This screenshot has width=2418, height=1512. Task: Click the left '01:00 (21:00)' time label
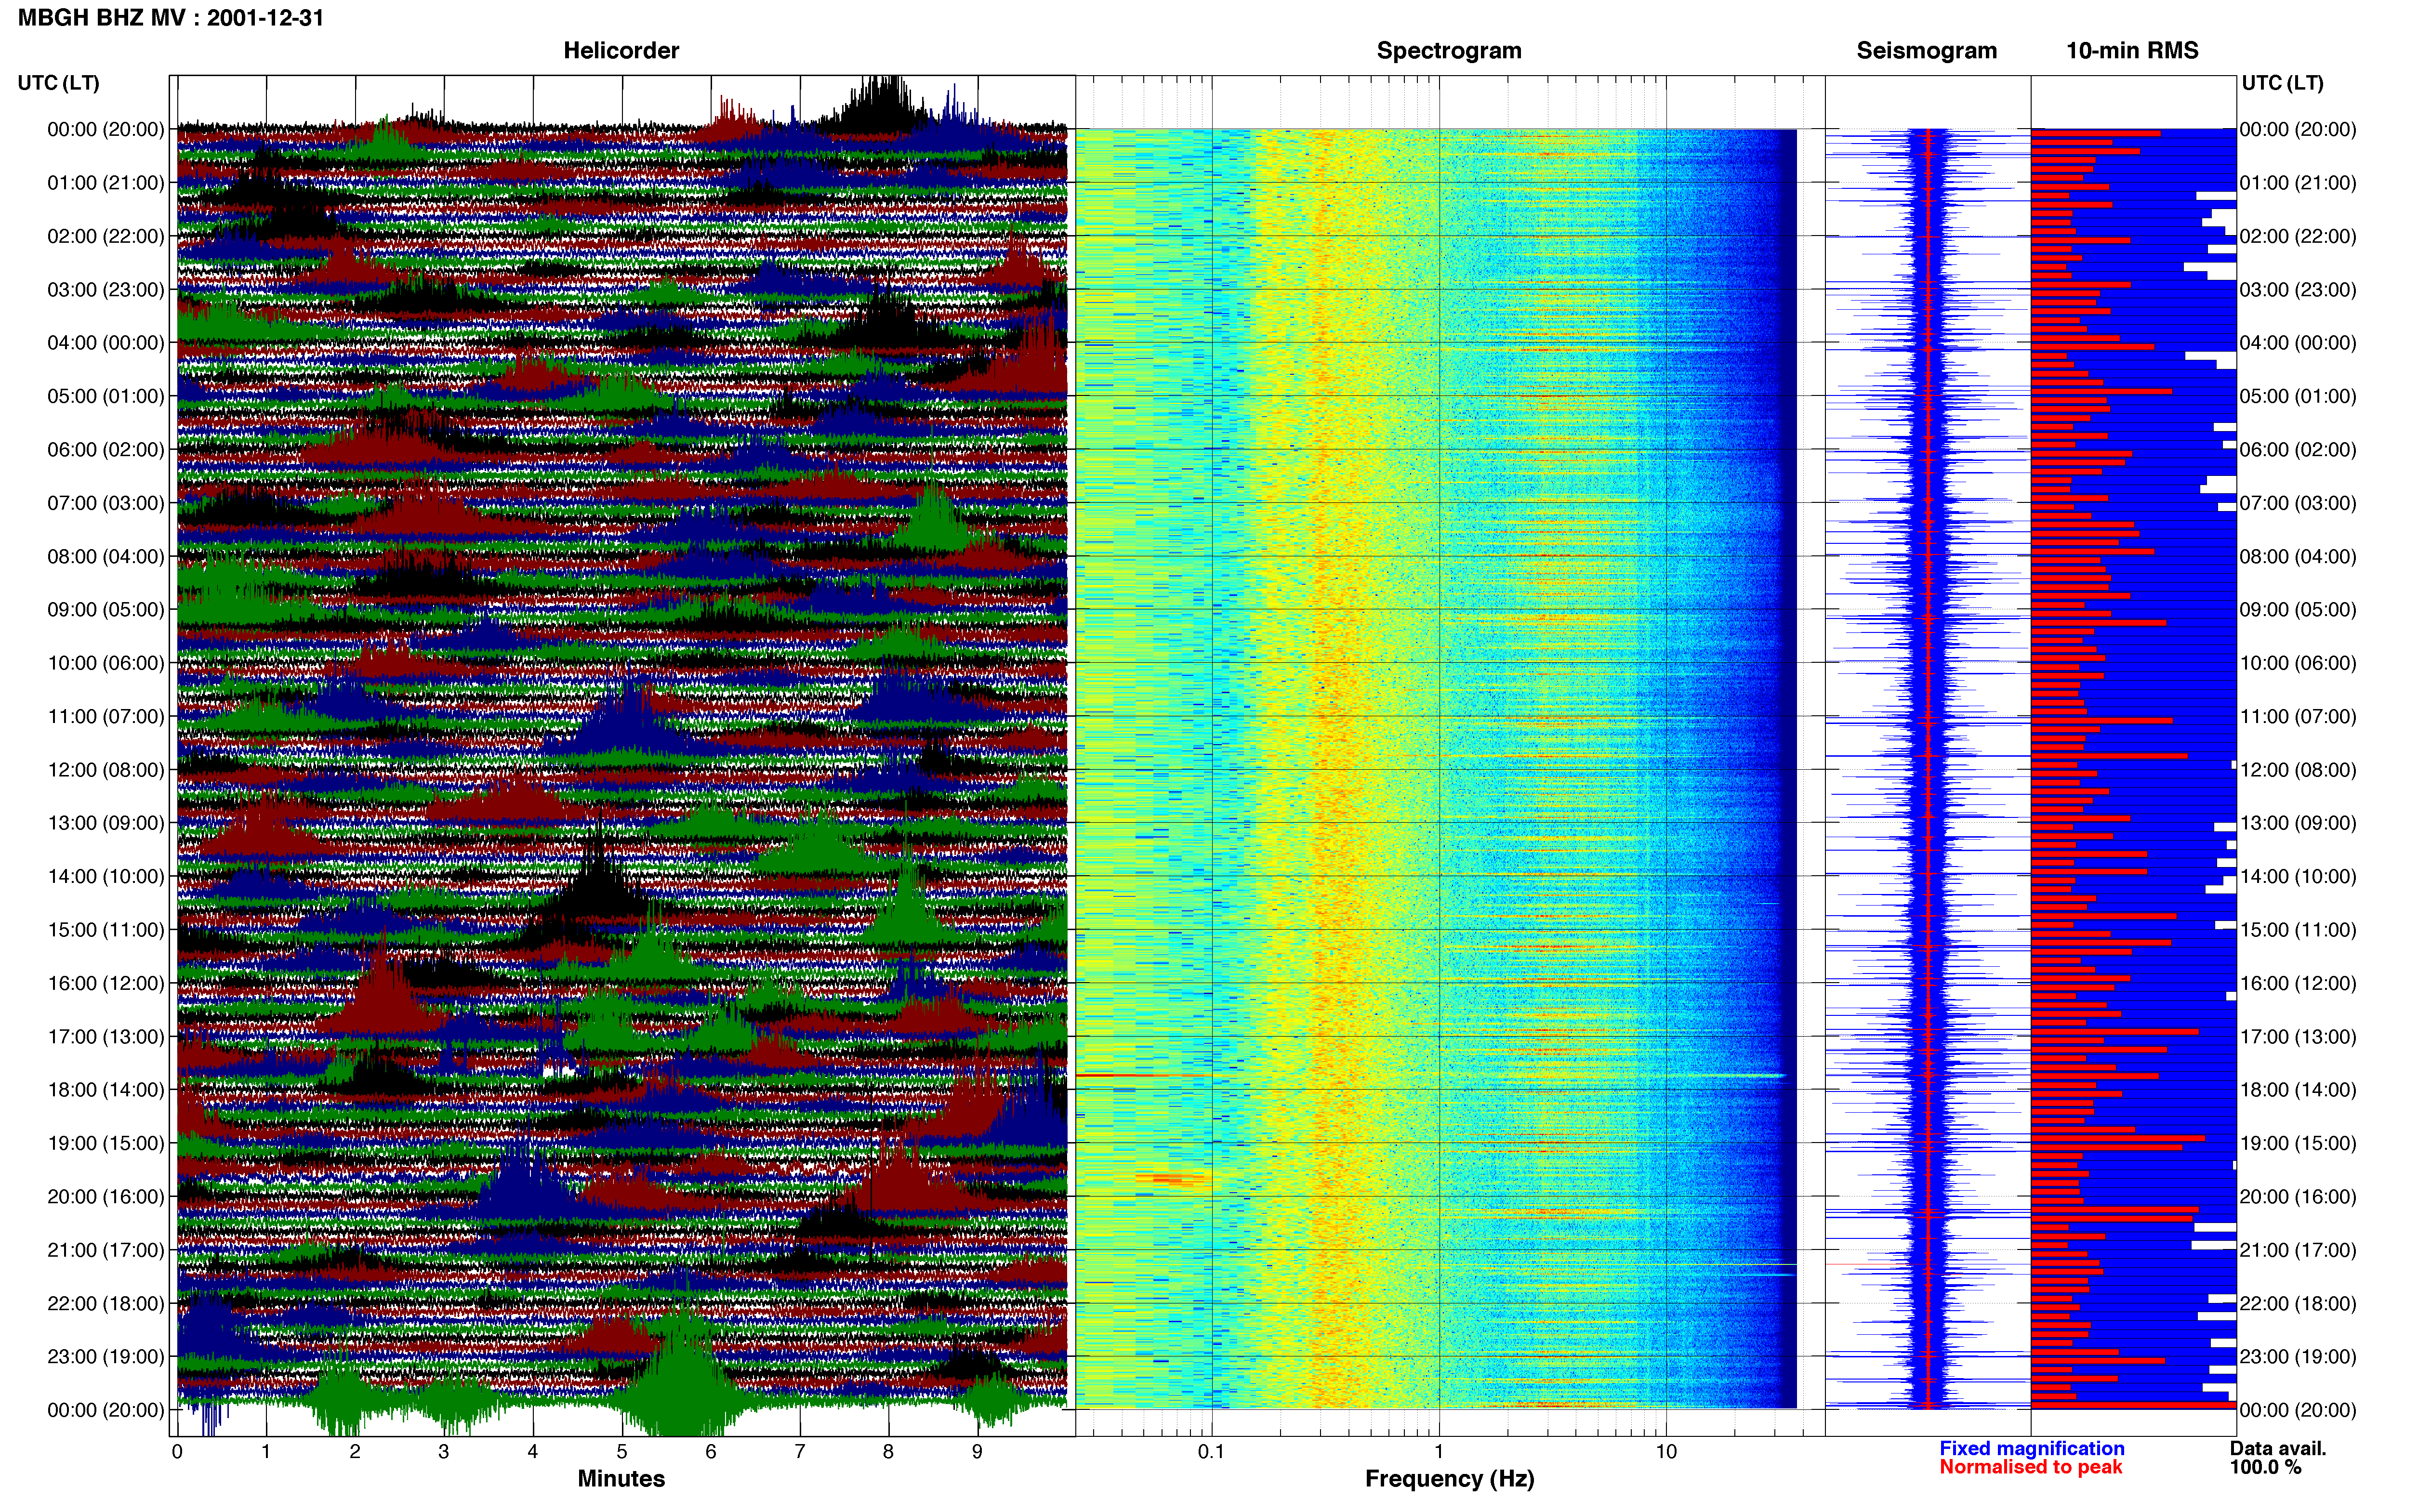106,183
